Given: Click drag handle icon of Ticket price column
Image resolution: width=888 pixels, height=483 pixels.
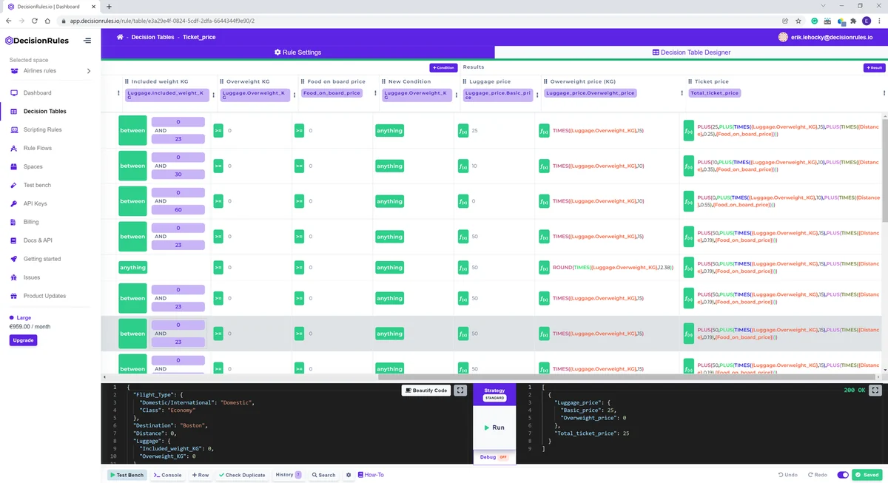Looking at the screenshot, I should pos(690,81).
